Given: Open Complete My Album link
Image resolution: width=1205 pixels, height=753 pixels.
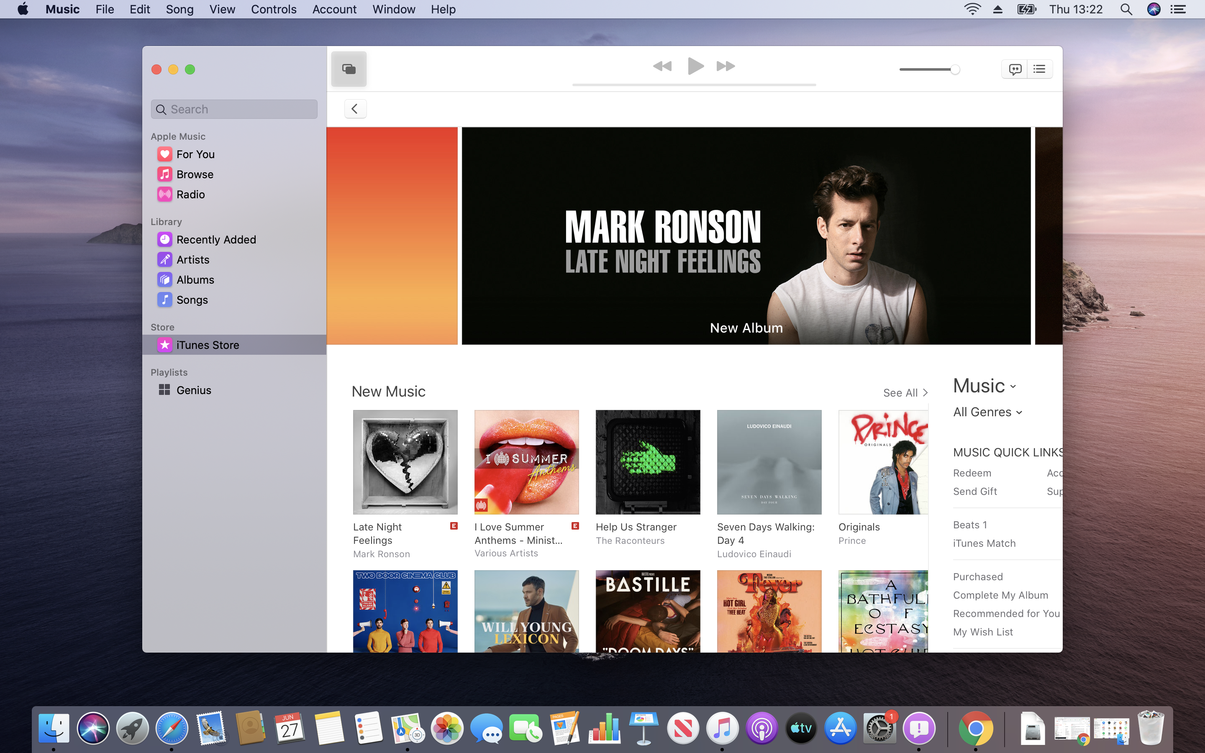Looking at the screenshot, I should (1000, 595).
